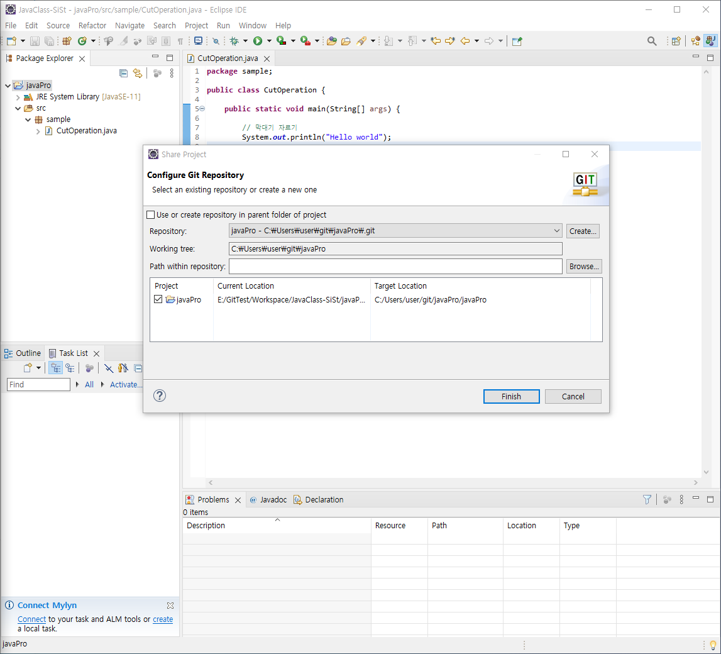This screenshot has width=721, height=654.
Task: Click the New Java Class icon
Action: 82,41
